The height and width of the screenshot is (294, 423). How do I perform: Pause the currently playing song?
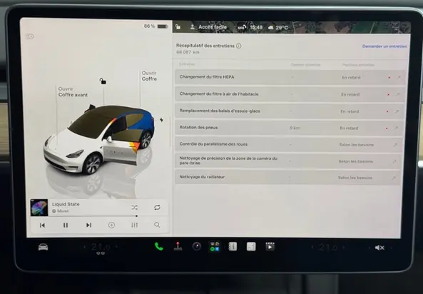[x=66, y=225]
